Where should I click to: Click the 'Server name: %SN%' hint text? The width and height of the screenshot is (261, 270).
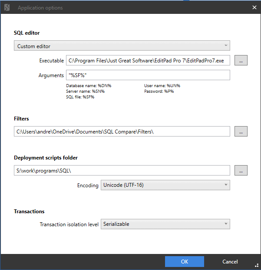(x=86, y=91)
